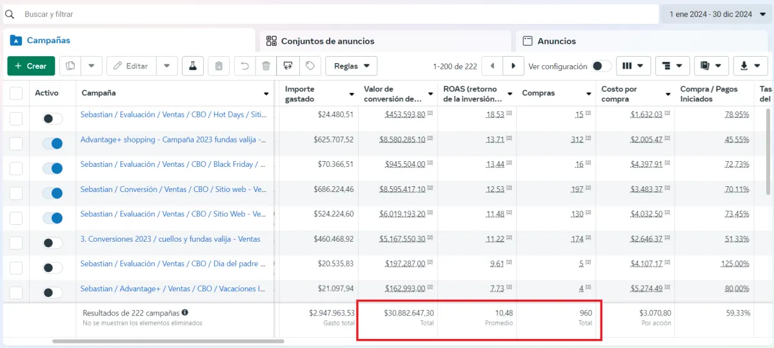Go to the previous page of results
Screen dimensions: 774x348
[x=492, y=66]
